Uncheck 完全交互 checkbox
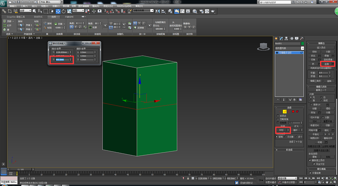 (x=314, y=164)
